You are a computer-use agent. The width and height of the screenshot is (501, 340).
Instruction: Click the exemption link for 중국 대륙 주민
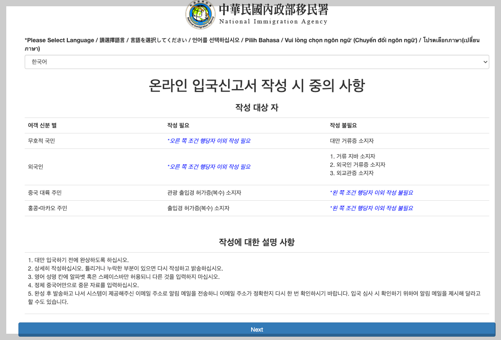(371, 192)
